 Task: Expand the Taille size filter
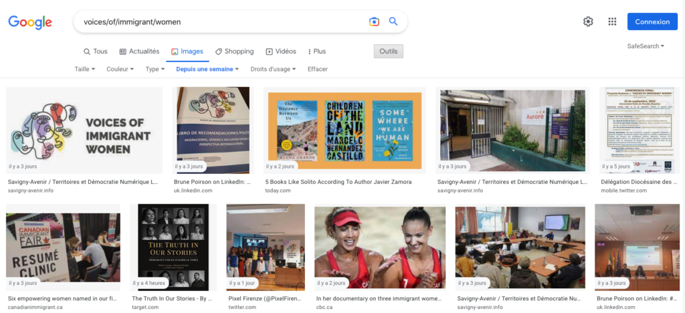[x=84, y=69]
